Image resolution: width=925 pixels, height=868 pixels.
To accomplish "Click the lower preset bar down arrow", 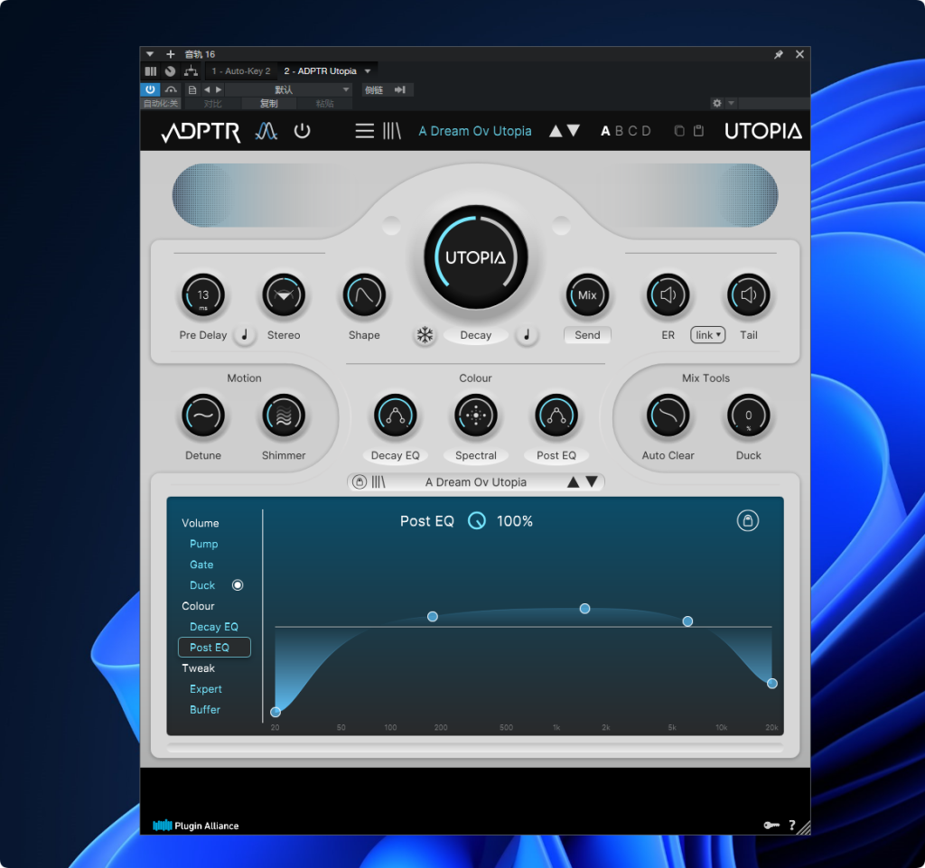I will click(x=592, y=482).
